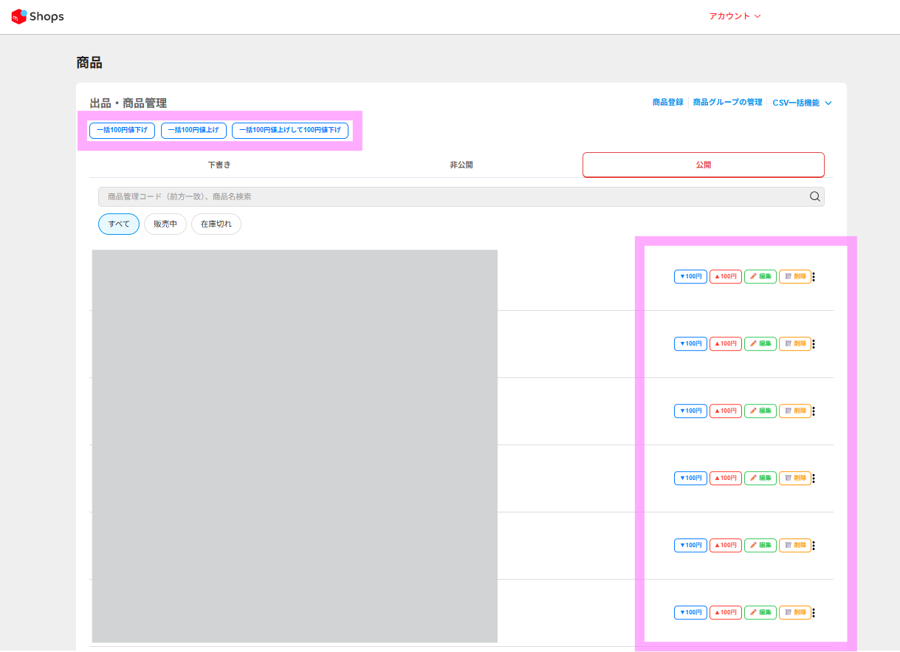Select the すべて filter chip

[x=119, y=224]
